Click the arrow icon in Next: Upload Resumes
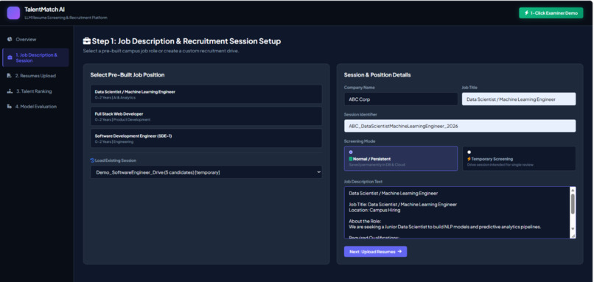This screenshot has height=282, width=594. click(x=399, y=251)
